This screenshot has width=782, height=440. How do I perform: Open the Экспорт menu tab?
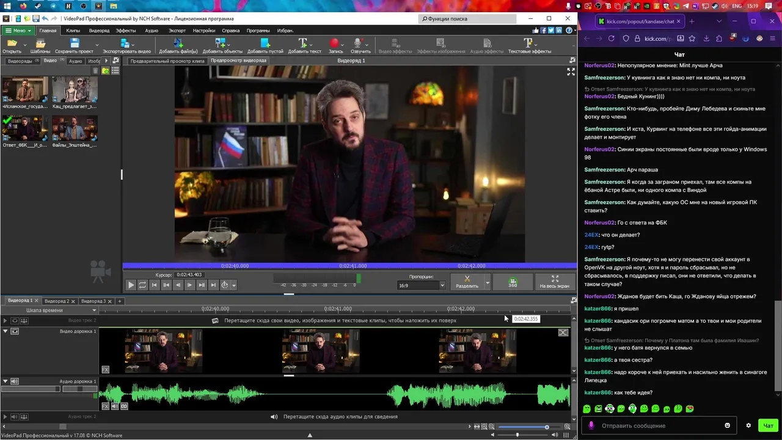(177, 31)
